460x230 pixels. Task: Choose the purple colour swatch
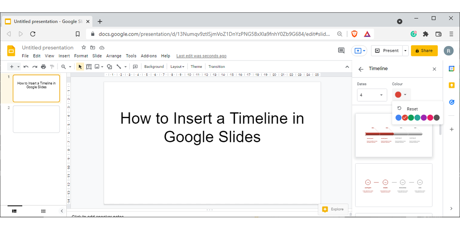point(424,118)
